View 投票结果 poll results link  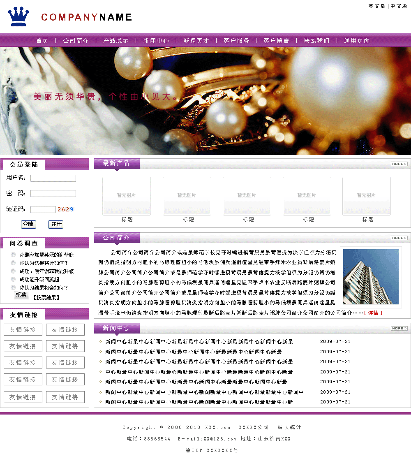coord(46,298)
